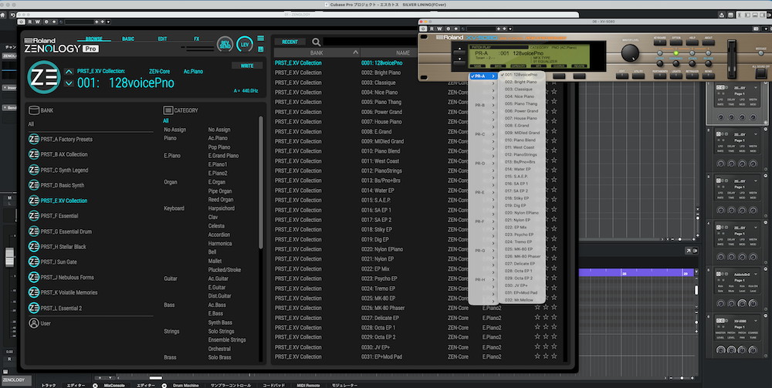
Task: Toggle plugin bypass in ZENOLOGY window toolbar
Action: pyautogui.click(x=22, y=22)
